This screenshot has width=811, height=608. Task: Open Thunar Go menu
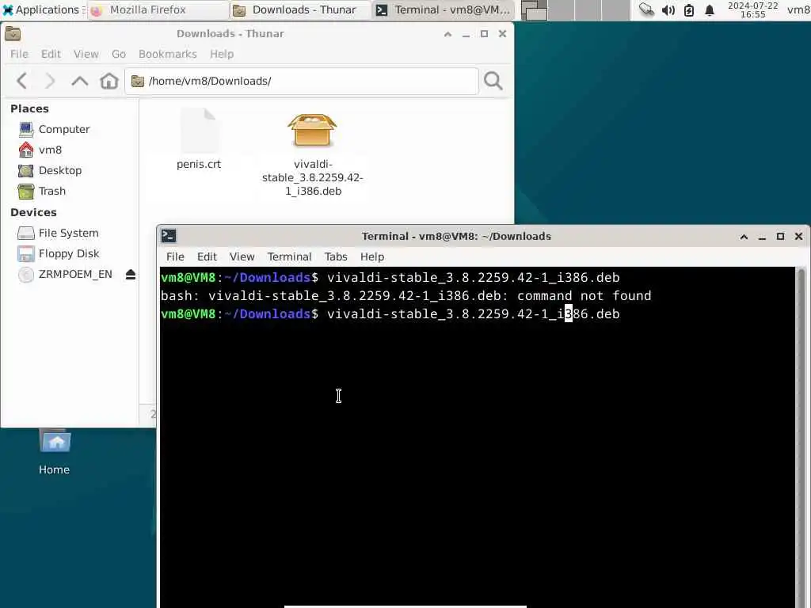[x=119, y=55]
